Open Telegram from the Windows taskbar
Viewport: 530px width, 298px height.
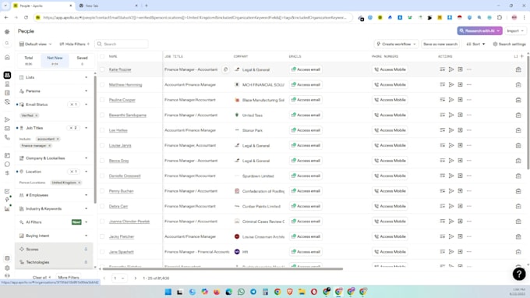point(253,292)
